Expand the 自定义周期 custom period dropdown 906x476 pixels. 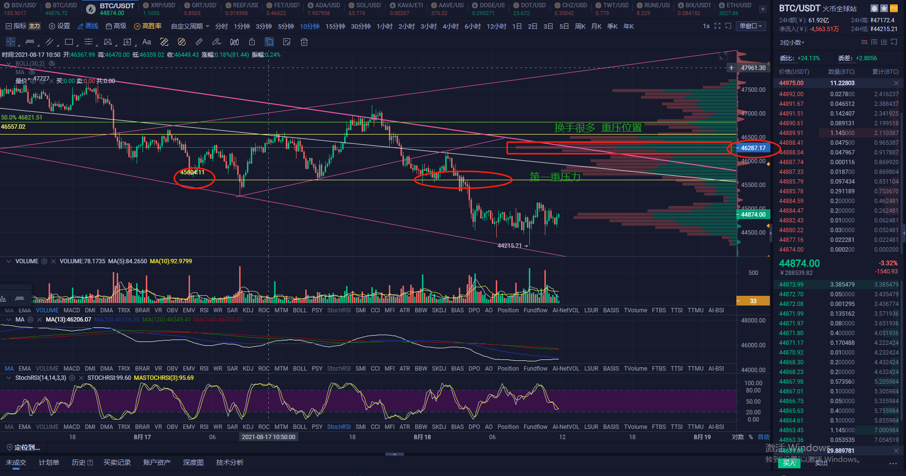tap(190, 26)
